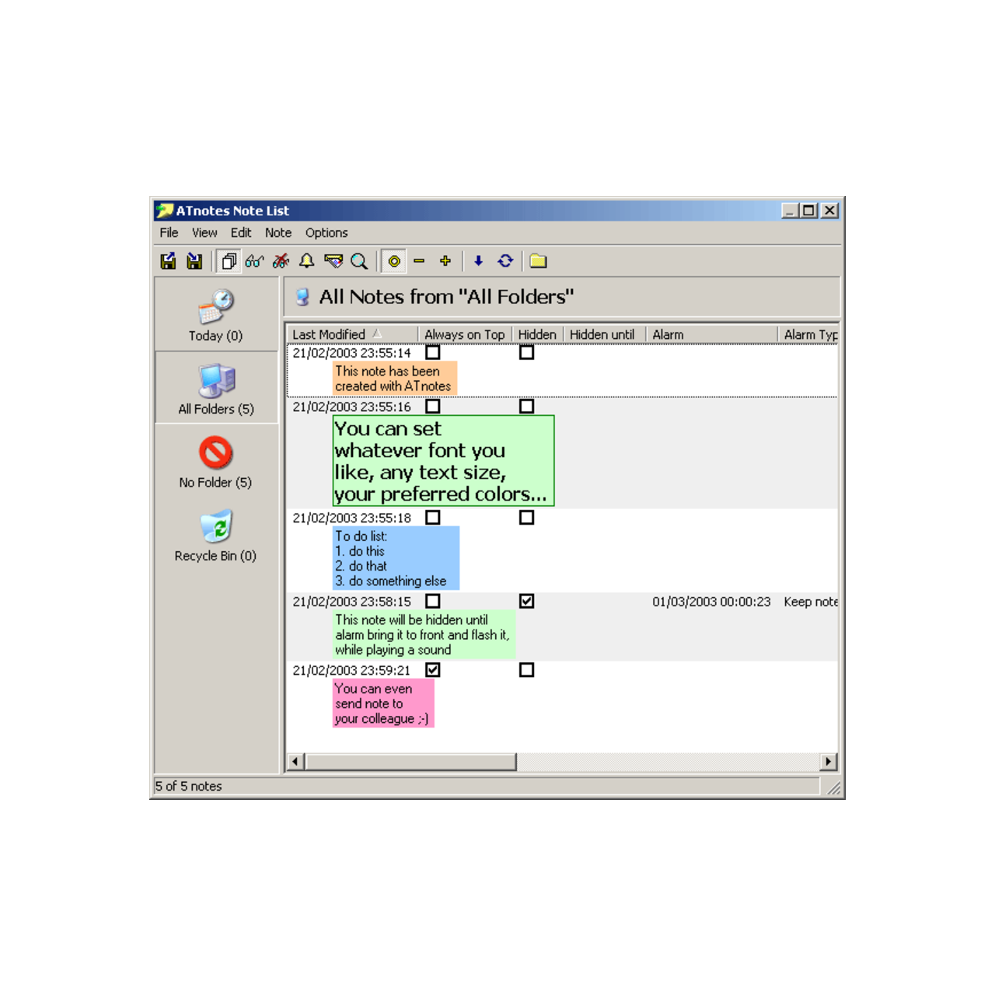This screenshot has height=995, width=995.
Task: Click the send note envelope icon
Action: coord(333,261)
